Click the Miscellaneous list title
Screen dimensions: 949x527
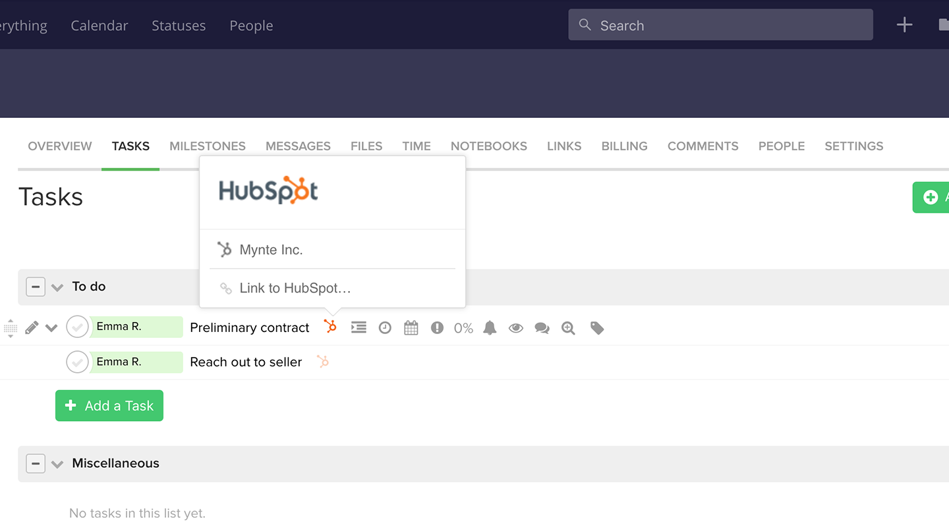116,463
